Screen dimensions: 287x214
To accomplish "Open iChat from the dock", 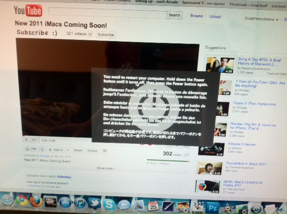I will [124, 205].
